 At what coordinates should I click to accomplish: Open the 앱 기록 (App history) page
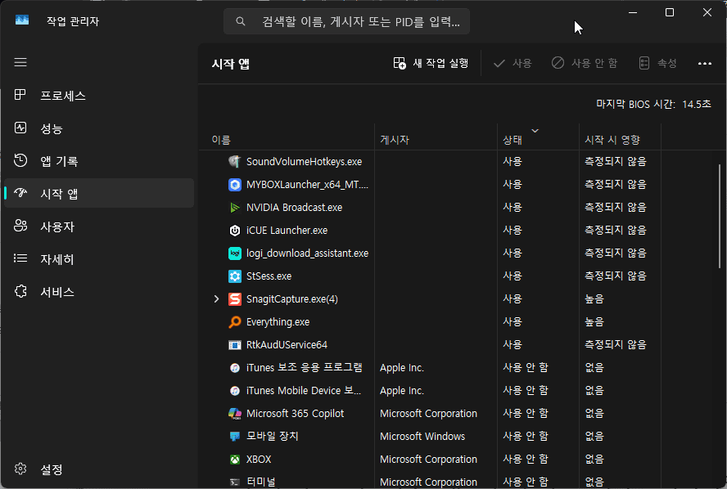(98, 161)
